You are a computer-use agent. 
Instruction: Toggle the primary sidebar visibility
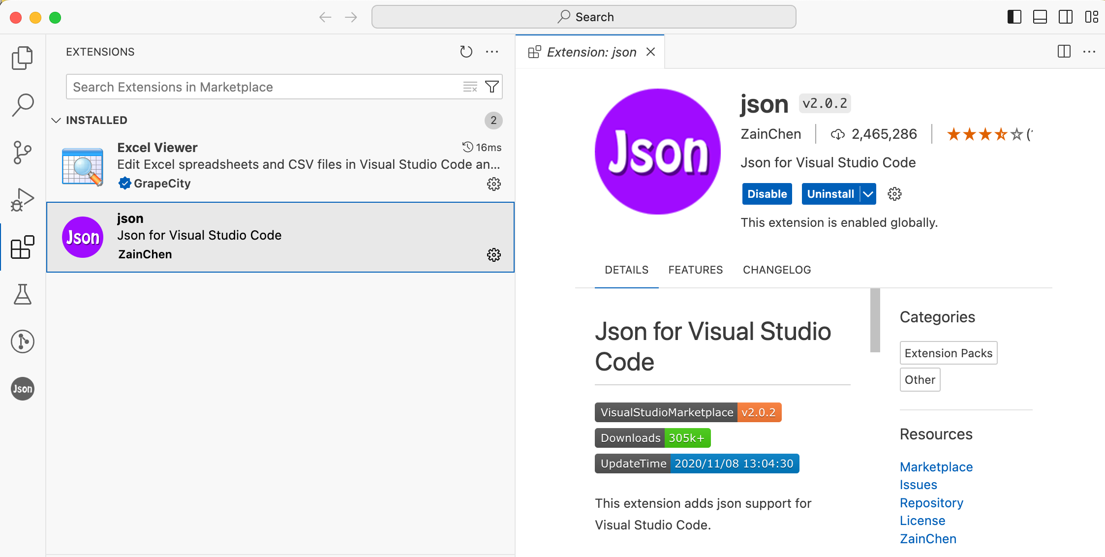[1013, 17]
